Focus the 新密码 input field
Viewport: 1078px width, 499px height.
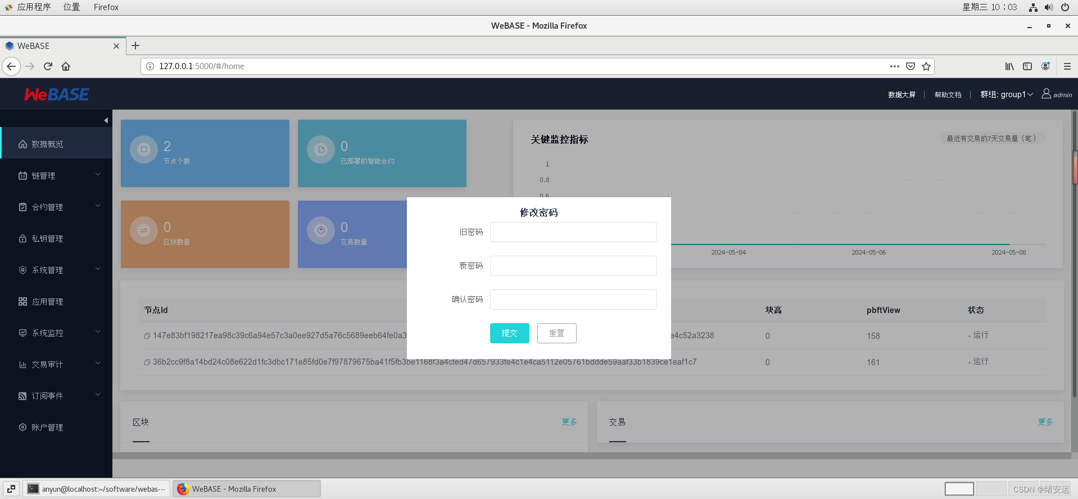point(573,266)
